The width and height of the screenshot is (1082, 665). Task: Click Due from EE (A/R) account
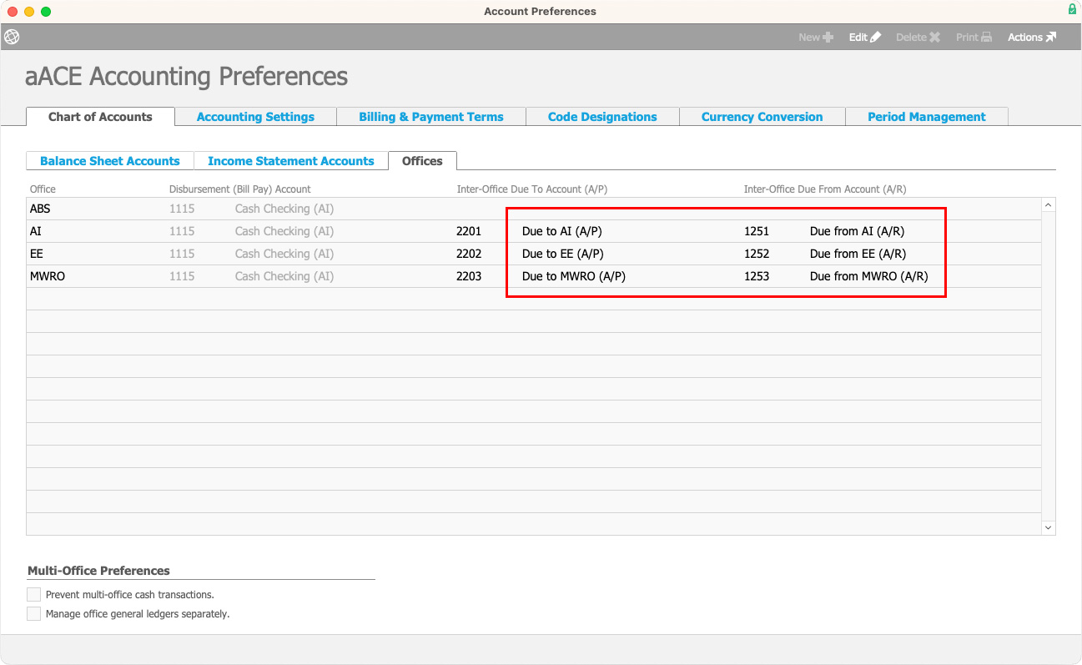point(858,254)
